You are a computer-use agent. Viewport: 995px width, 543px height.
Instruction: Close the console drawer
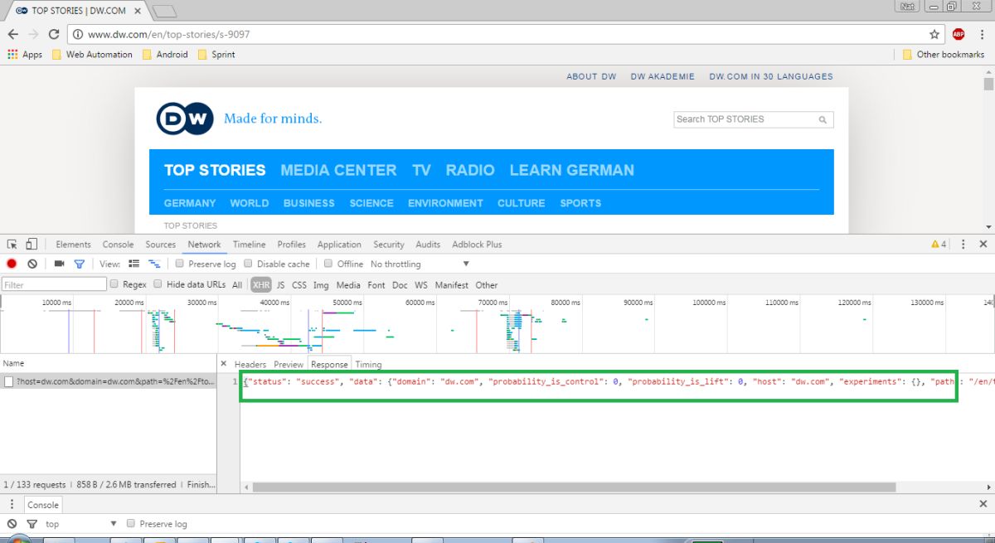983,504
